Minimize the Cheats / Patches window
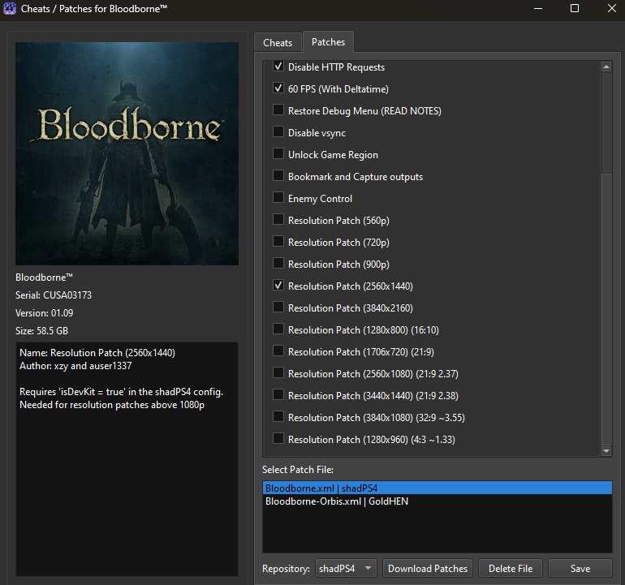Image resolution: width=625 pixels, height=585 pixels. (x=537, y=8)
